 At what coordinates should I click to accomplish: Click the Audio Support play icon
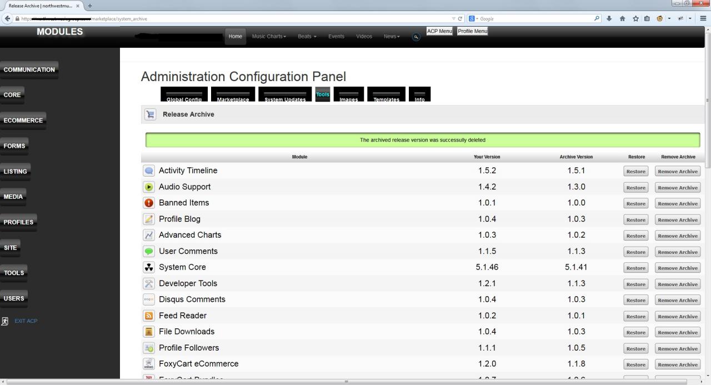(149, 187)
